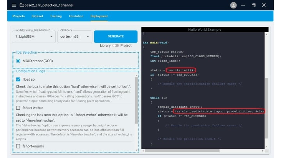Tick the fshort-enums checkbox
This screenshot has width=281, height=158.
point(18,146)
